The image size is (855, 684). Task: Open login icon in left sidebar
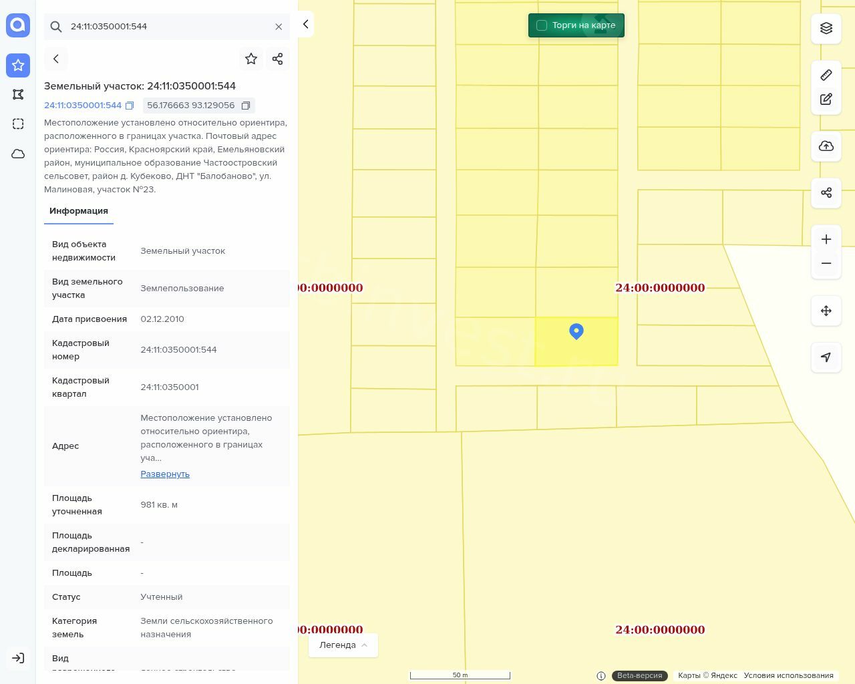pos(18,658)
